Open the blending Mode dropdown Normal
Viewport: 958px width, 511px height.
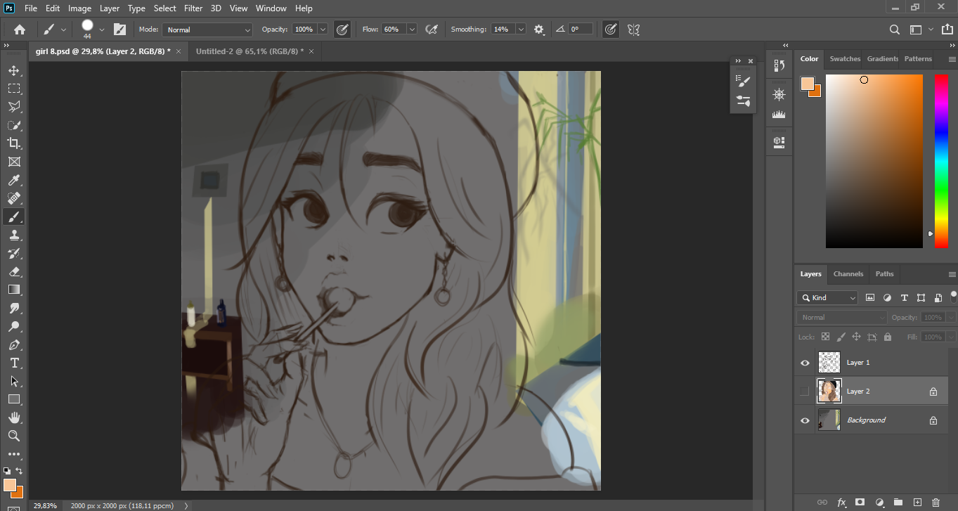pyautogui.click(x=207, y=30)
